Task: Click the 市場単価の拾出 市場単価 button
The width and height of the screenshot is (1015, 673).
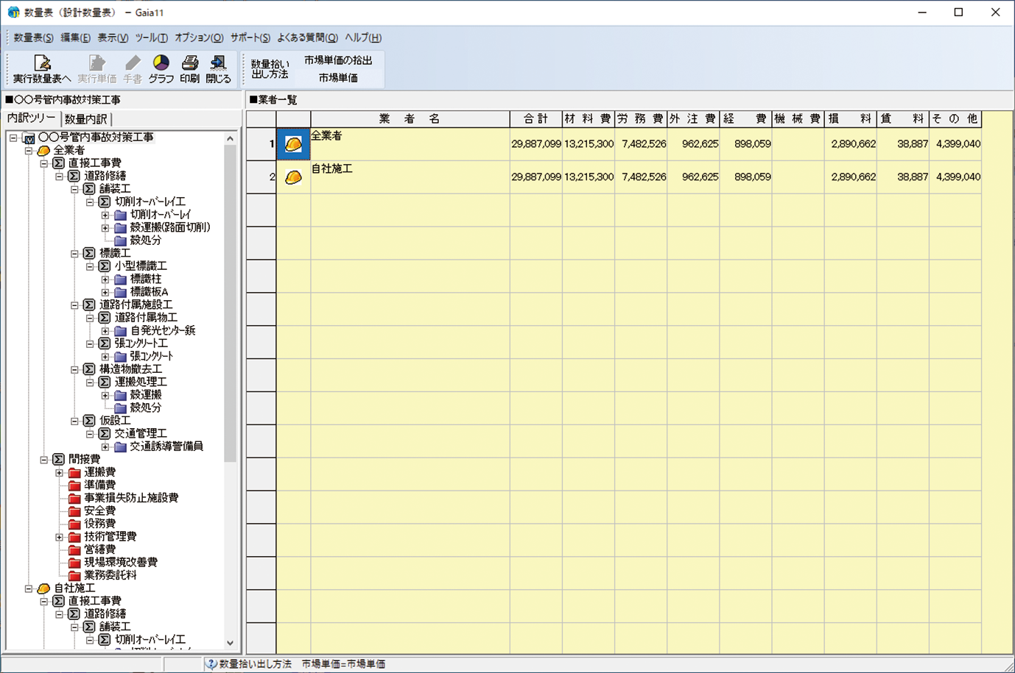Action: (338, 69)
